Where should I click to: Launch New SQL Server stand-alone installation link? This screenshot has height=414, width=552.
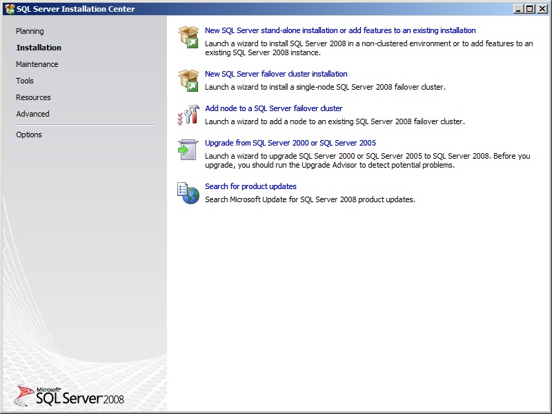[340, 30]
